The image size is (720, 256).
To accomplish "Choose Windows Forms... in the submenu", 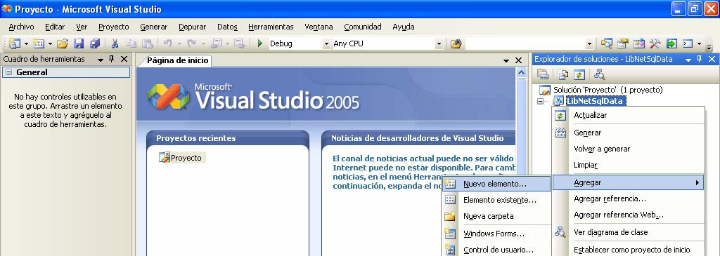I will [x=496, y=234].
